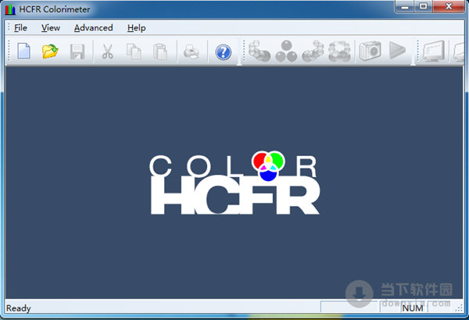
Task: Click the Save floppy disk icon
Action: (77, 52)
